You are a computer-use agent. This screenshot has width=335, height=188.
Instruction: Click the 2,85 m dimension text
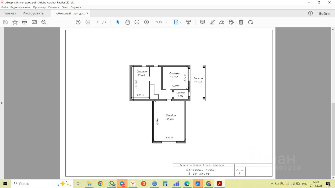(141, 95)
